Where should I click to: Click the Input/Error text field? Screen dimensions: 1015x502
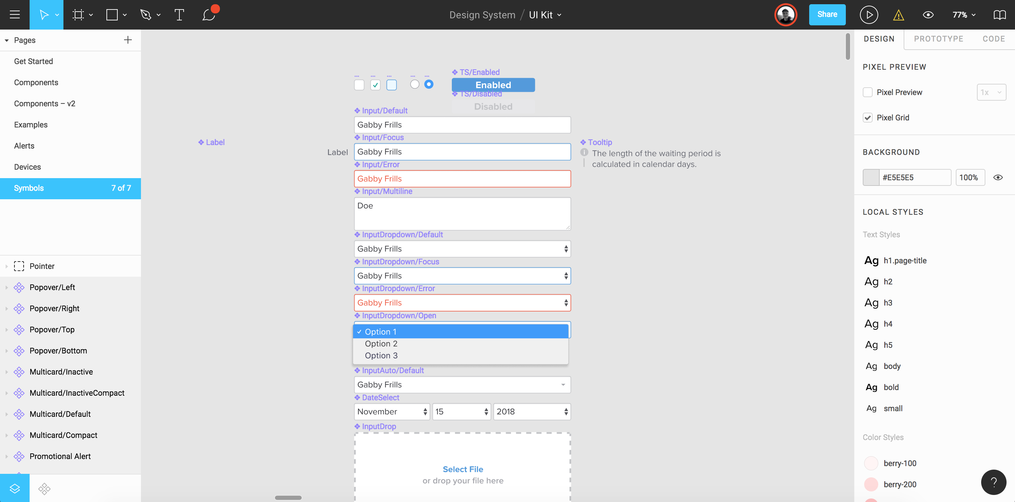pyautogui.click(x=462, y=178)
